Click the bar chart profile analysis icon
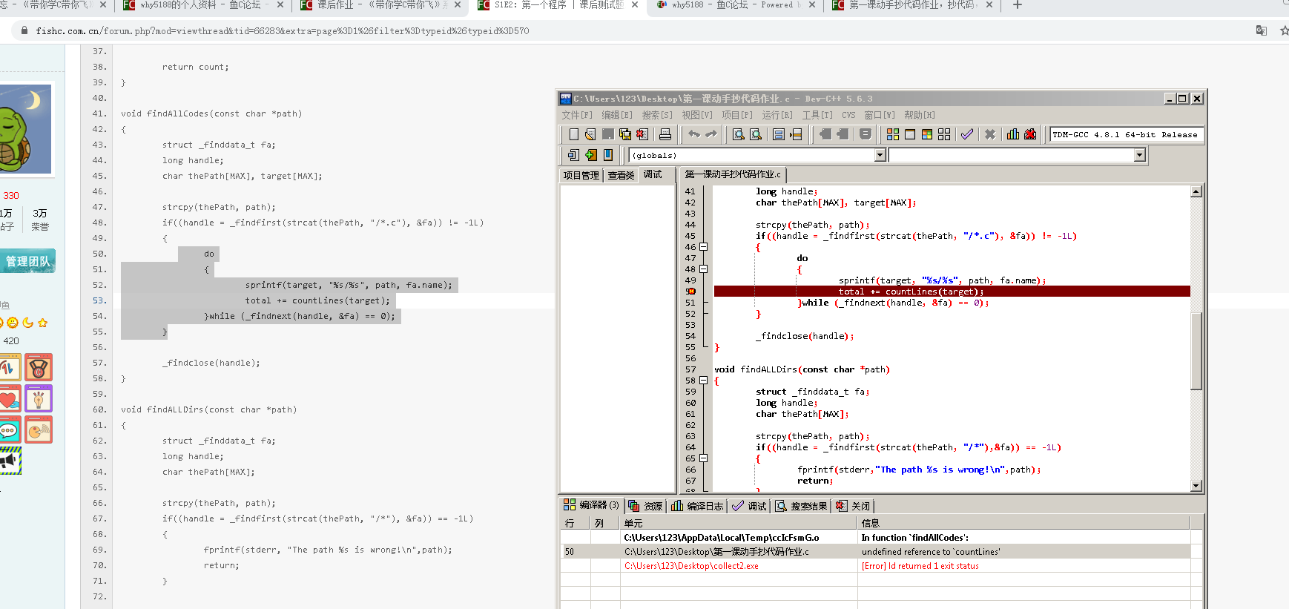 click(x=1013, y=134)
